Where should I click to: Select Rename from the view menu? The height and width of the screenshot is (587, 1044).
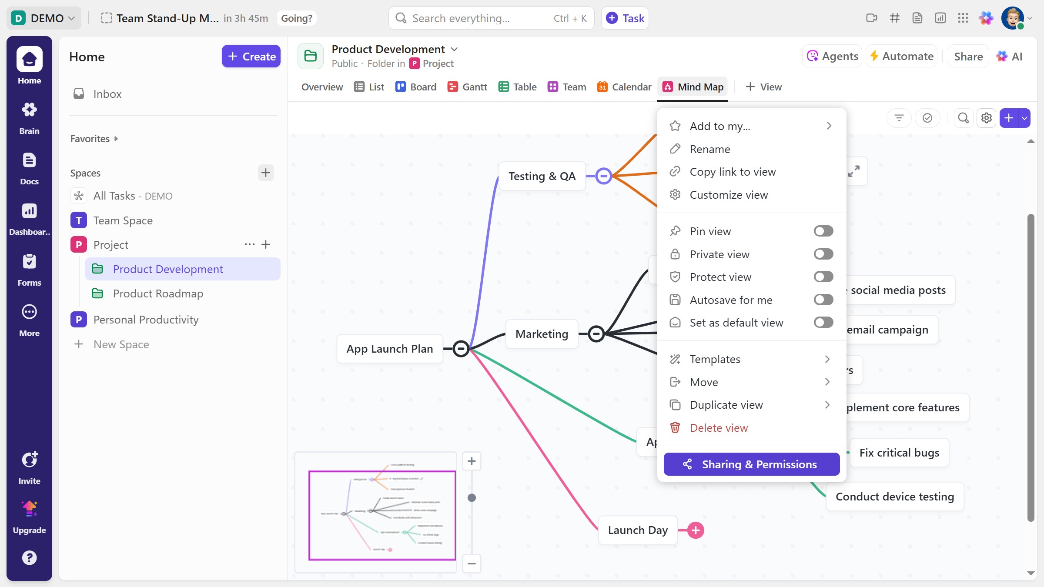point(709,149)
